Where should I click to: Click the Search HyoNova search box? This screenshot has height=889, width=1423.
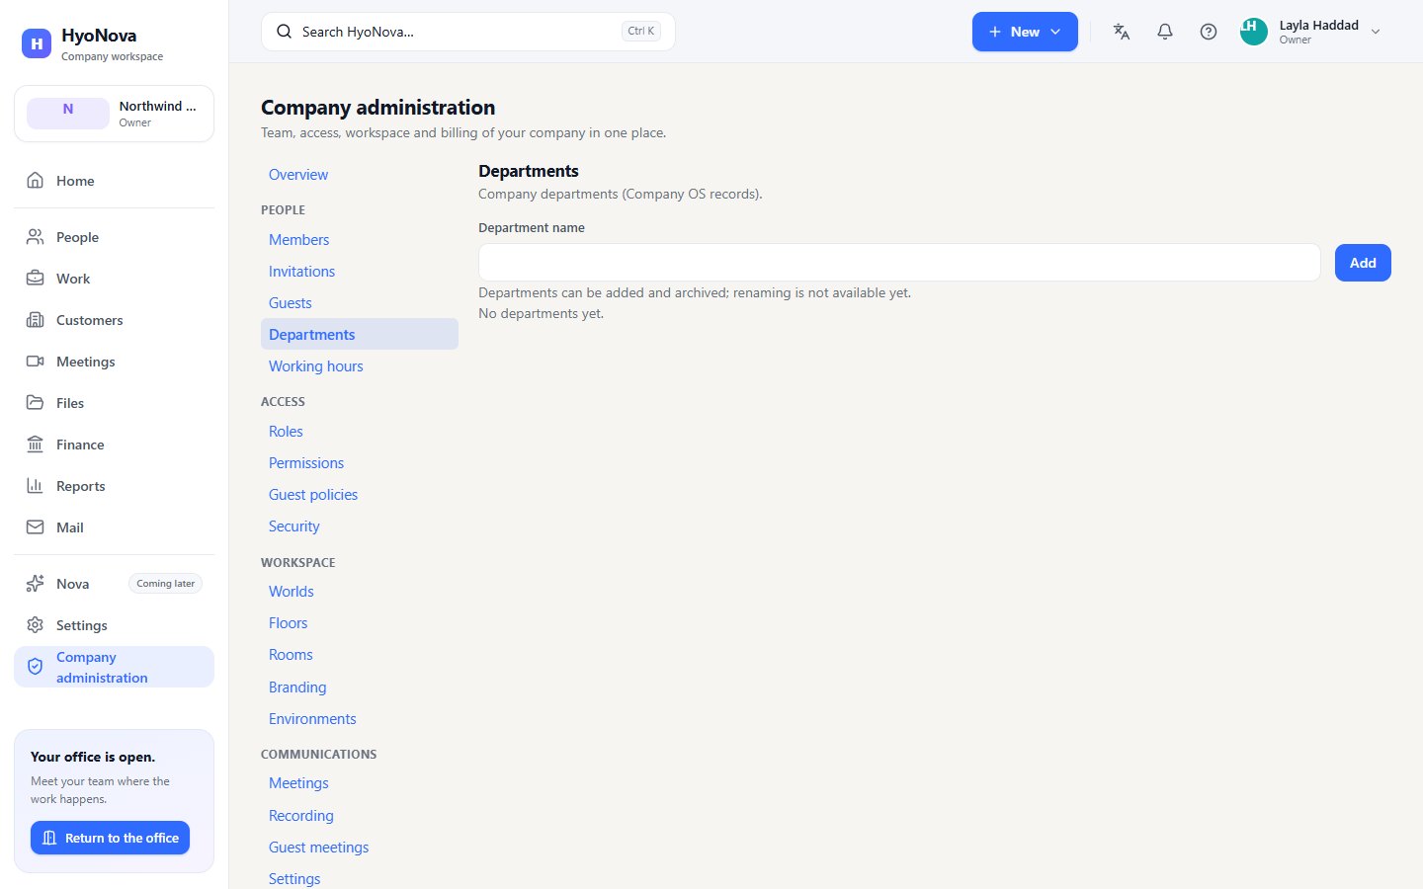pos(468,32)
